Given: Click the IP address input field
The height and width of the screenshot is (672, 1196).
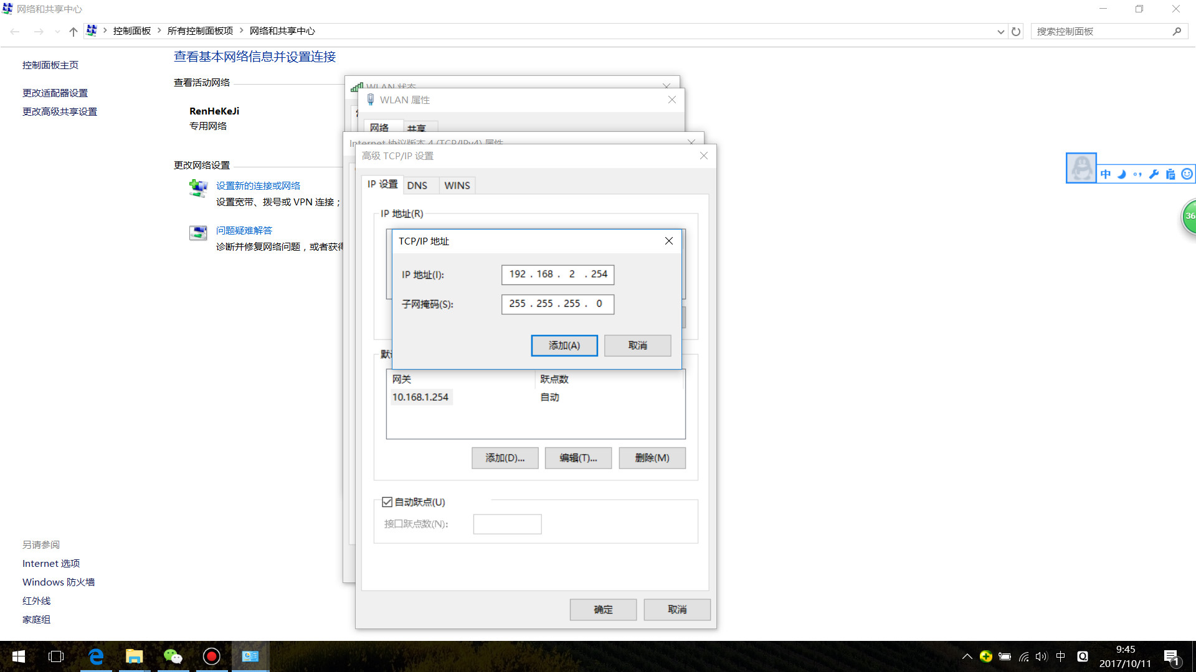Looking at the screenshot, I should click(x=558, y=274).
